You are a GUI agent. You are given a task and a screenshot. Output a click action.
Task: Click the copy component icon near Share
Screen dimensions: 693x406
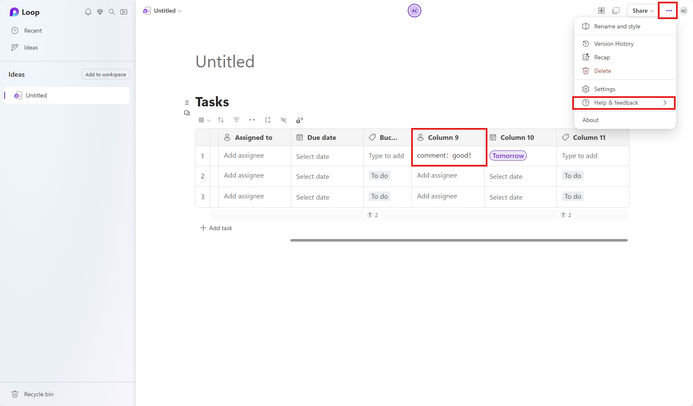pos(616,11)
